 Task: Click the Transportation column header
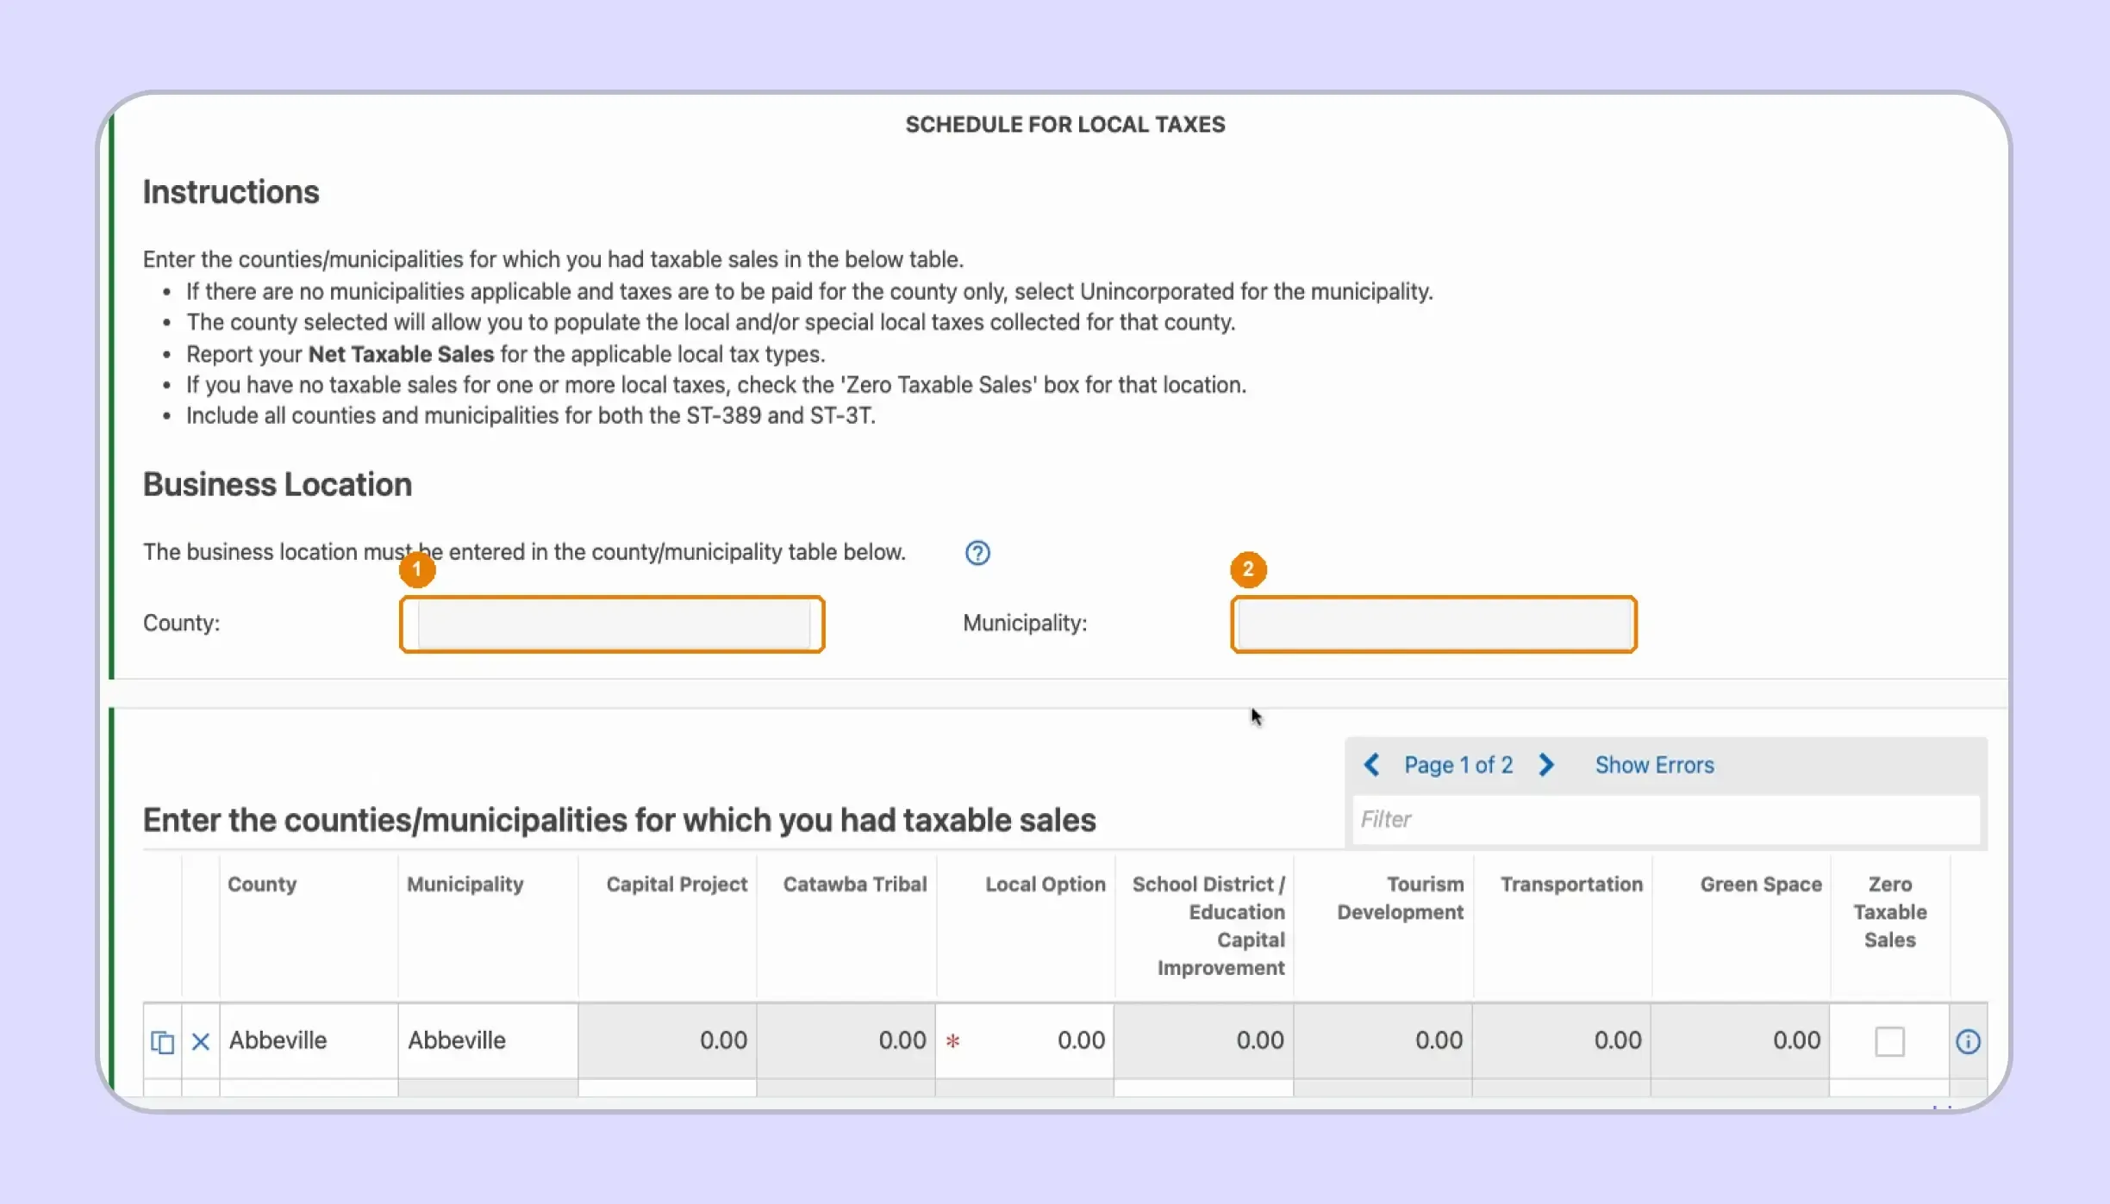pos(1571,884)
